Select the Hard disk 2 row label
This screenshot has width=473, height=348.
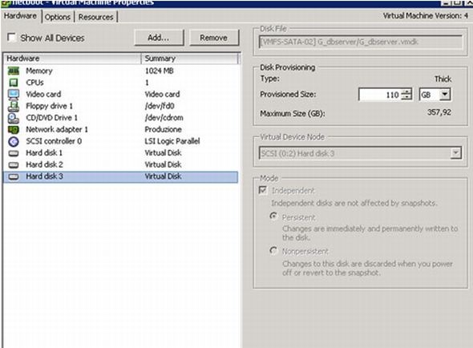tap(44, 165)
